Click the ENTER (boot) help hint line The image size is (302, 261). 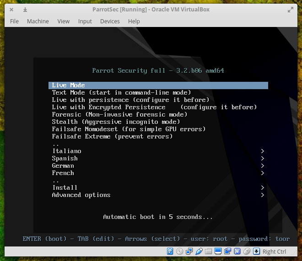(x=156, y=239)
